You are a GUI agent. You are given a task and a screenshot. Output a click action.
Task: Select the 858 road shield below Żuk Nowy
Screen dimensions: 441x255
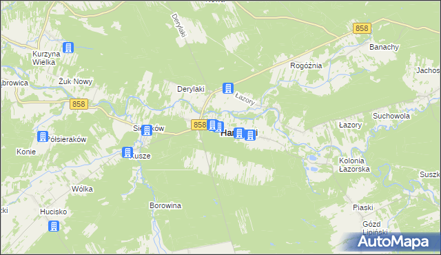tap(79, 104)
